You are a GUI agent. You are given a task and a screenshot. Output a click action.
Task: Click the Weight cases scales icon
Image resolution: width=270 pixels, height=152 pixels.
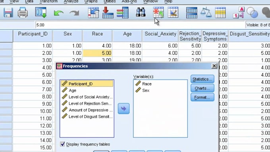tap(206, 12)
